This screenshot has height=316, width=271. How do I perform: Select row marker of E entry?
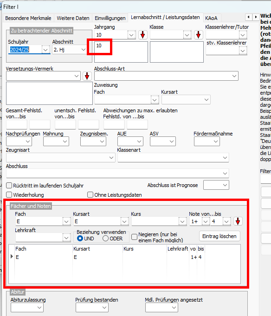point(12,257)
